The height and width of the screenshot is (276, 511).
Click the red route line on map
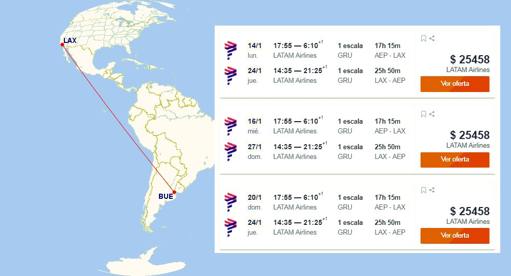119,119
